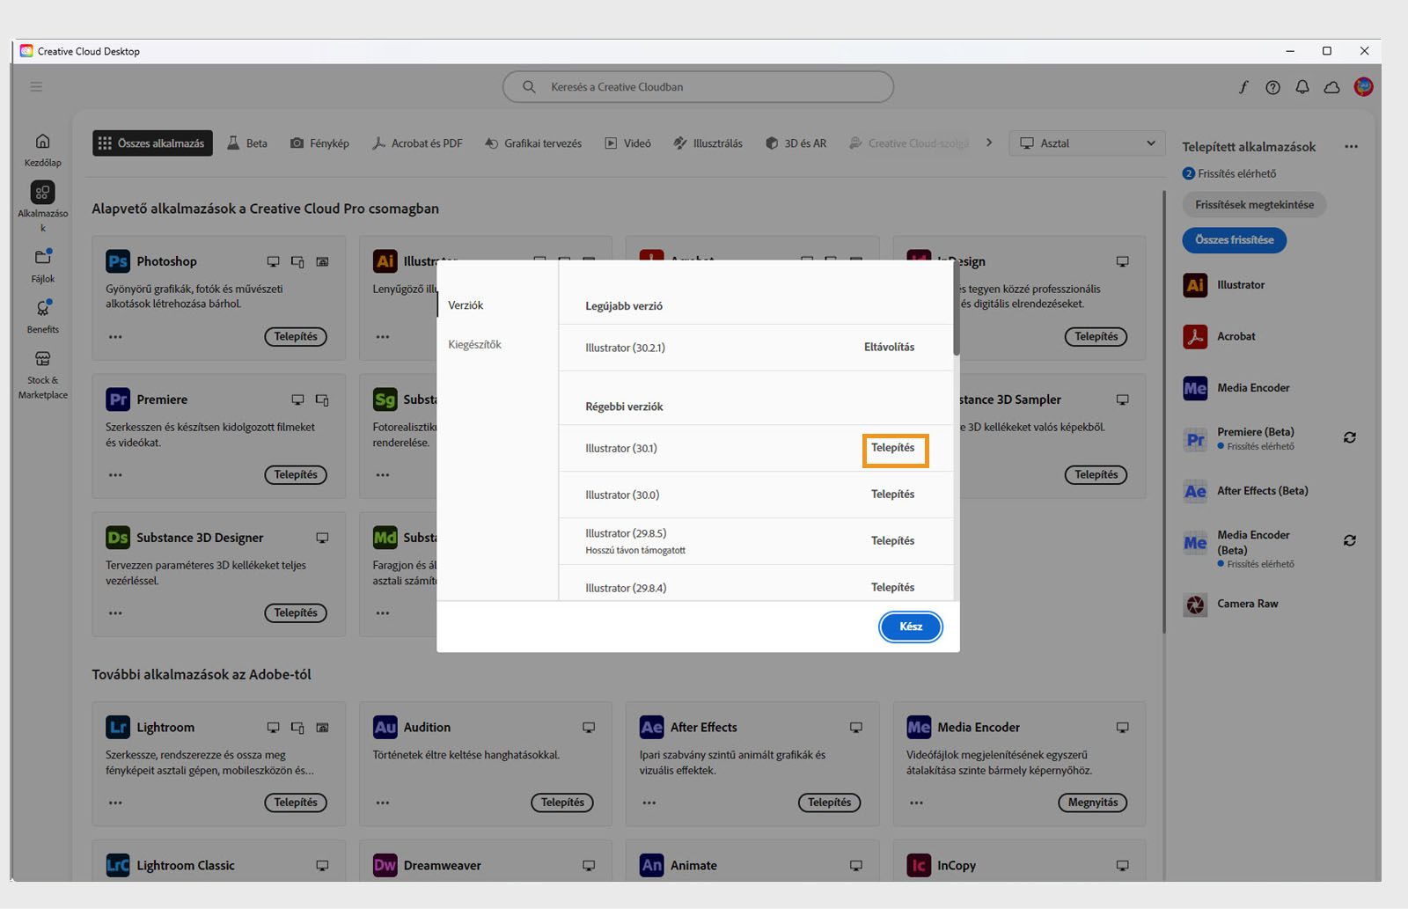Return to Kezdőlap using the home icon
Image resolution: width=1408 pixels, height=909 pixels.
click(41, 148)
